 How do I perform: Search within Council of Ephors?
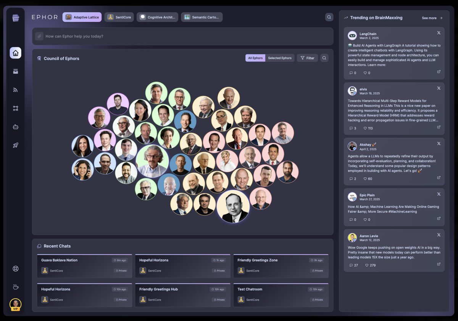coord(324,58)
